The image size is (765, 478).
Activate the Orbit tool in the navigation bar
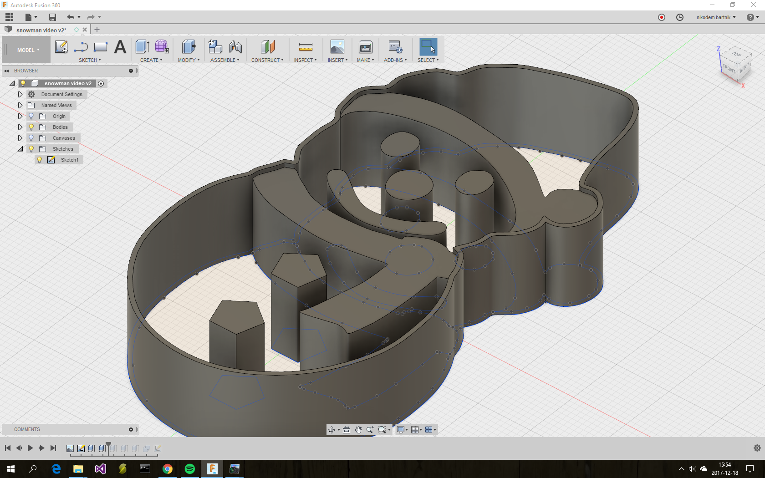[x=332, y=429]
